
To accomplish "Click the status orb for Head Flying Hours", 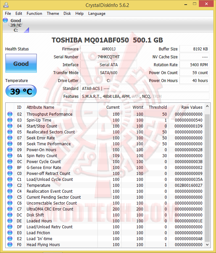I will (10, 245).
